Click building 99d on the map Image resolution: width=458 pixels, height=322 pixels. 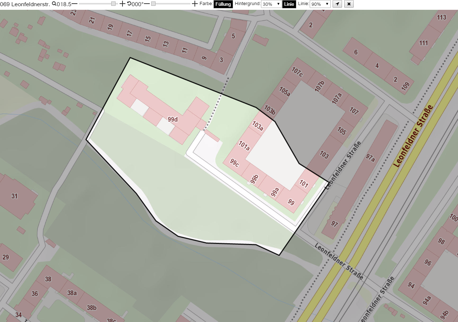(x=173, y=119)
